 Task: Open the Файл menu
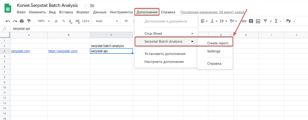click(x=21, y=12)
